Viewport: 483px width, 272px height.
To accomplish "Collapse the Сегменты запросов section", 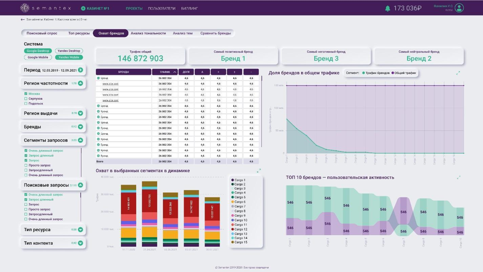I will point(80,140).
